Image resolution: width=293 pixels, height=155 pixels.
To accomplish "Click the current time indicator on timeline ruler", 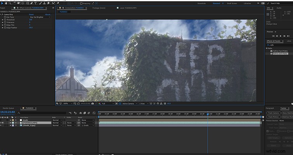I will click(208, 114).
